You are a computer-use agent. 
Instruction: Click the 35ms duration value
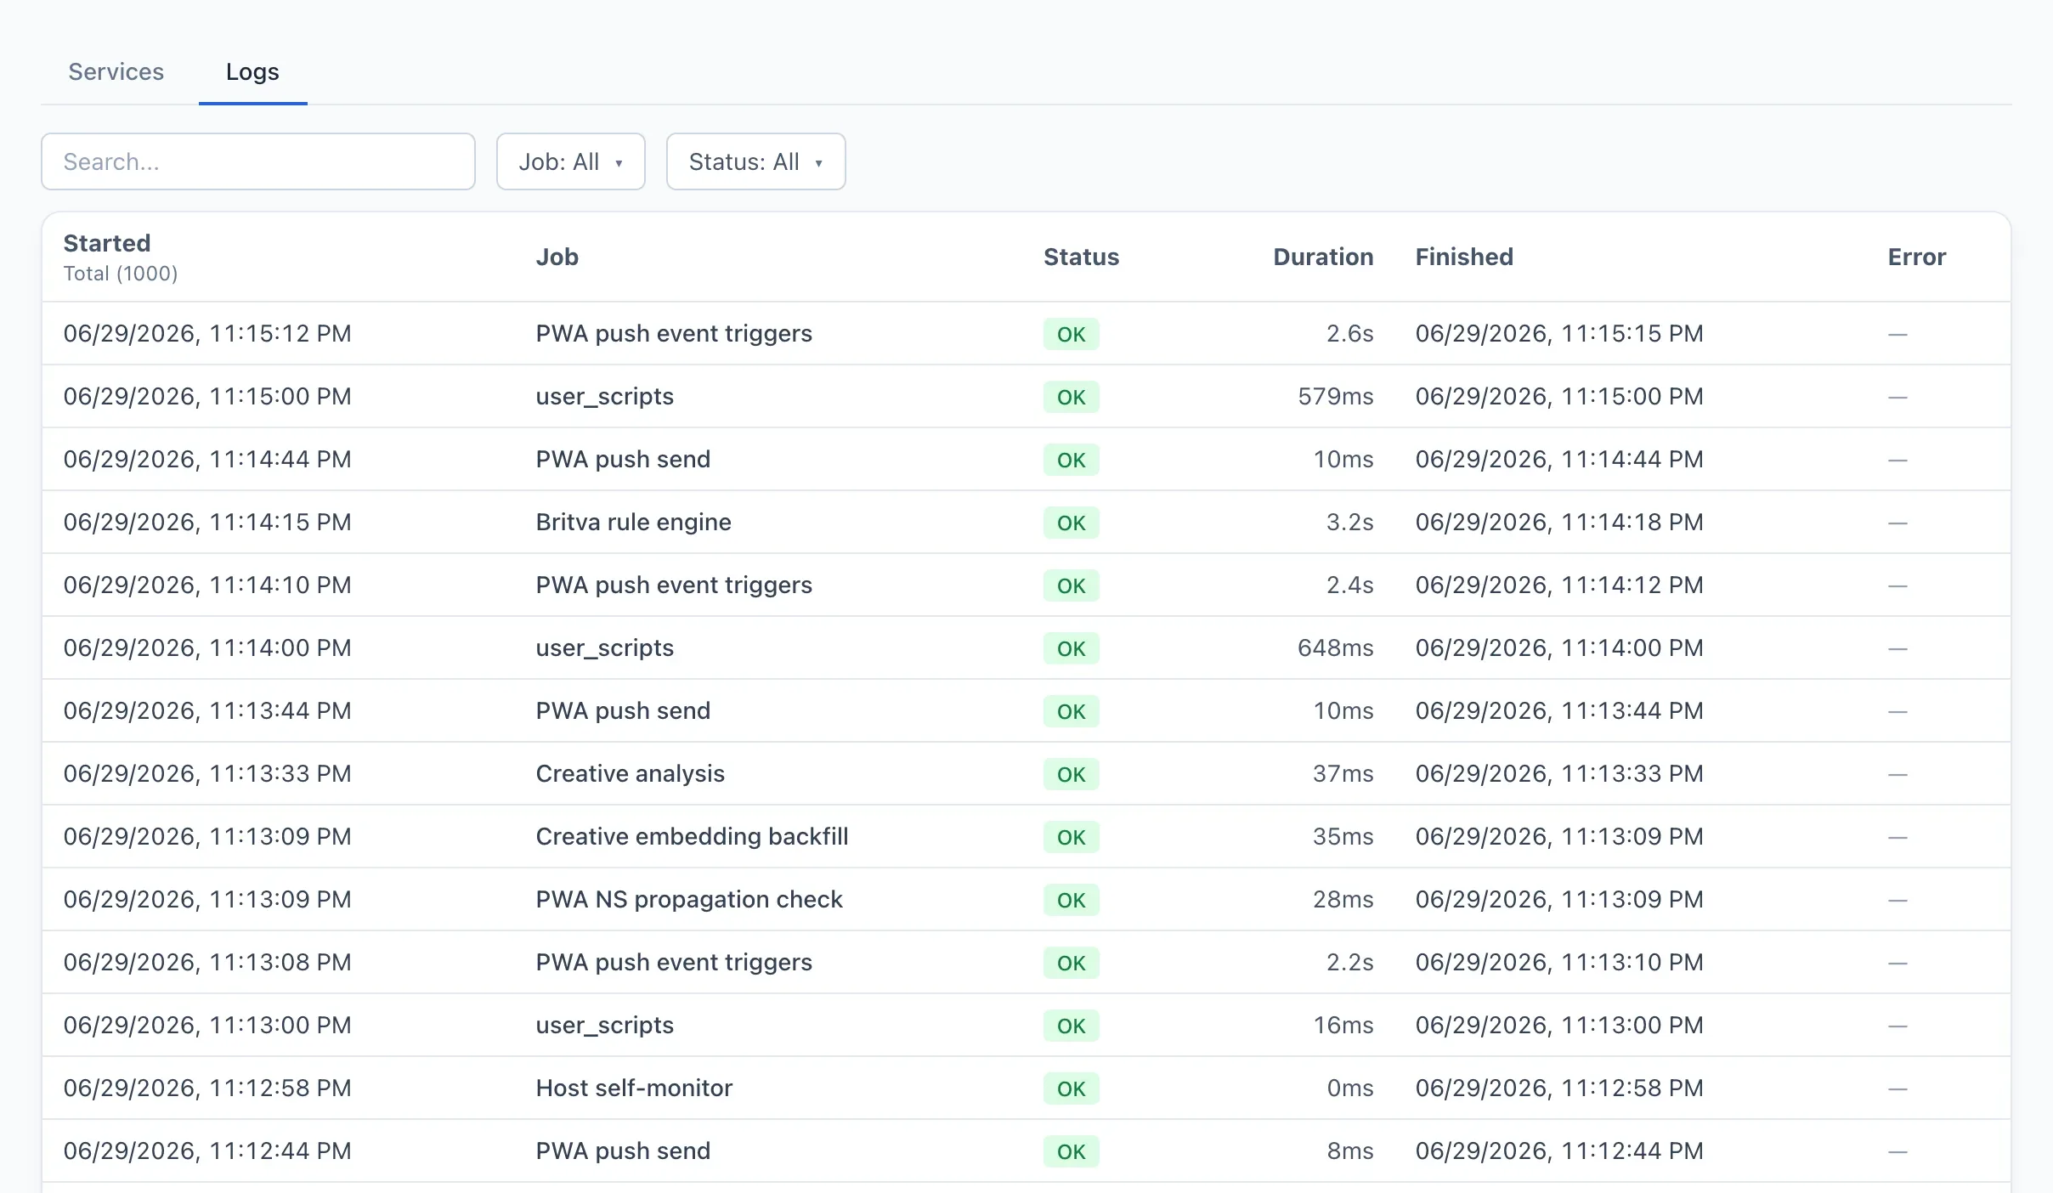coord(1343,836)
